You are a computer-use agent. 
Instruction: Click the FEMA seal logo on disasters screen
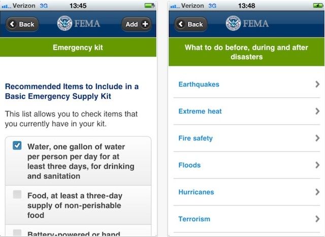tap(234, 23)
